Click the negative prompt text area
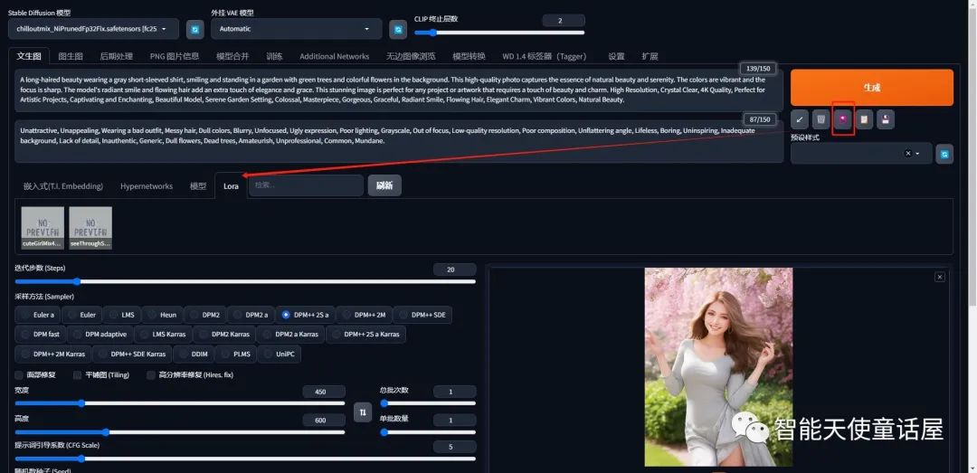 point(399,141)
